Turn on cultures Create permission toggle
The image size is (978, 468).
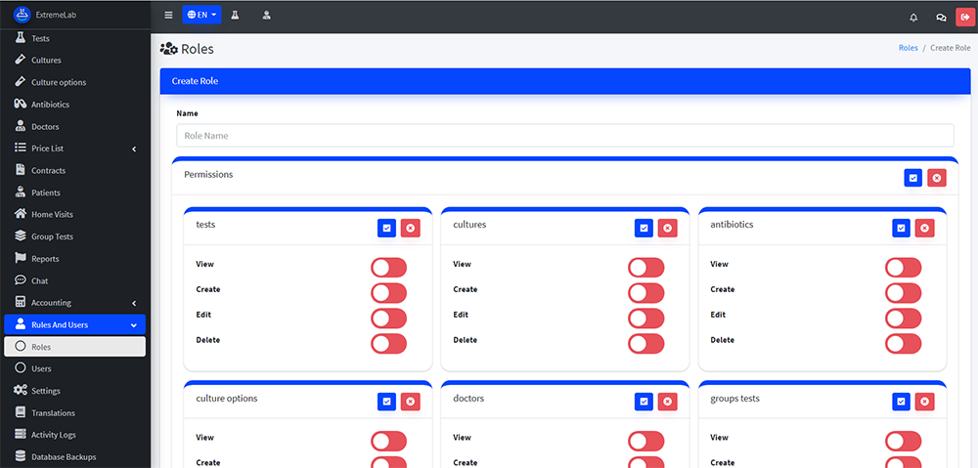[x=645, y=292]
